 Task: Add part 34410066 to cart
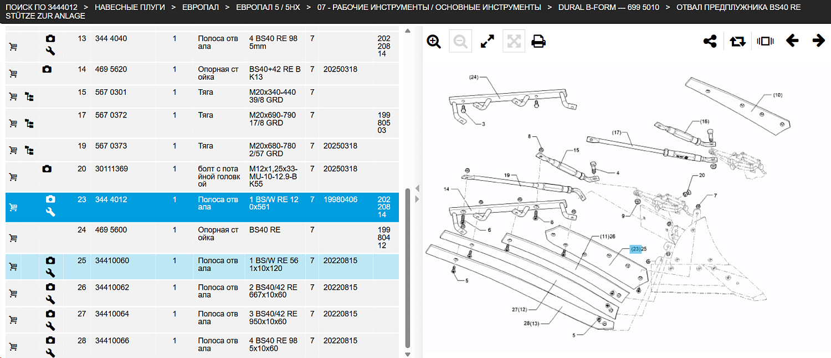point(13,347)
